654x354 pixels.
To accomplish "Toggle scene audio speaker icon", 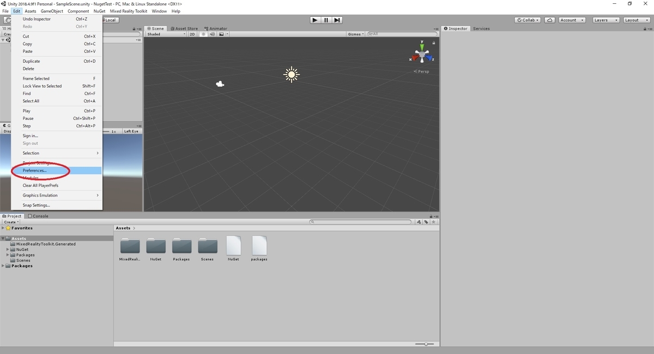I will (x=212, y=34).
